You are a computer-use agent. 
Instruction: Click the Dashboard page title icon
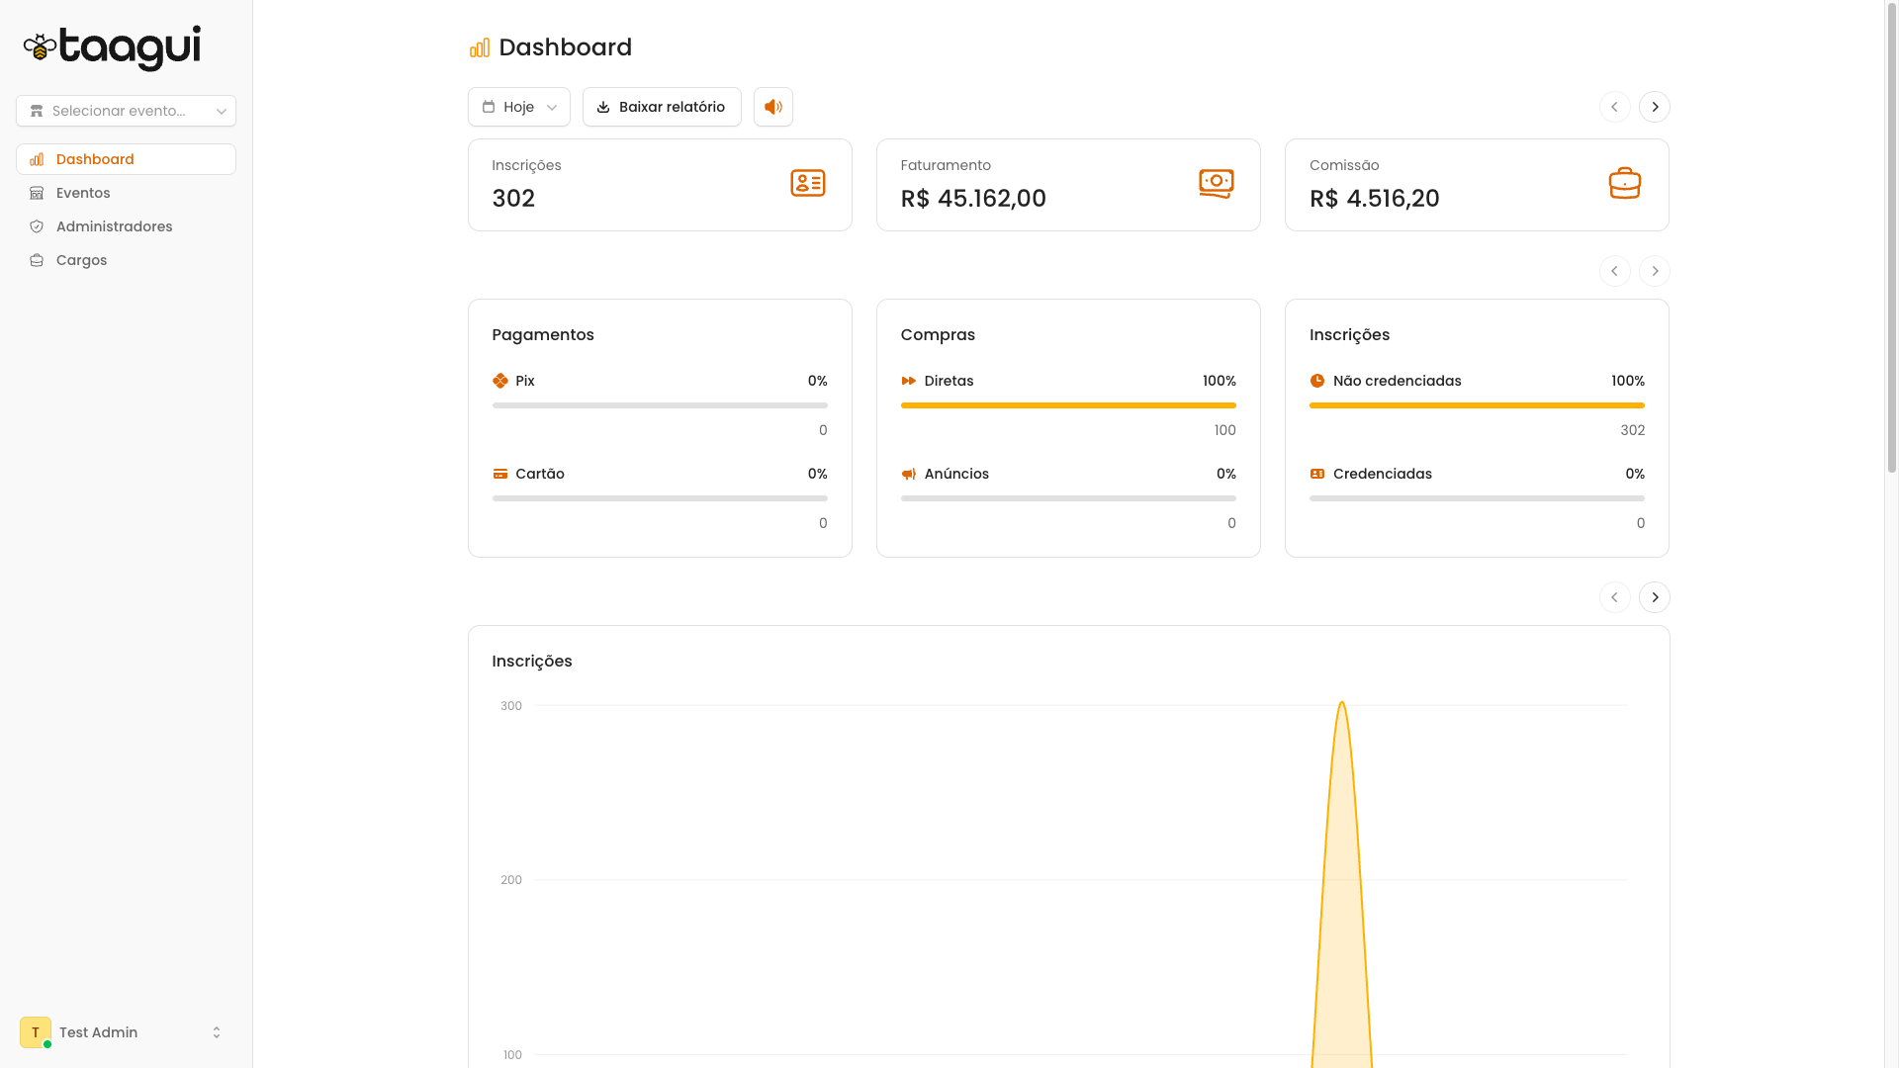point(480,47)
